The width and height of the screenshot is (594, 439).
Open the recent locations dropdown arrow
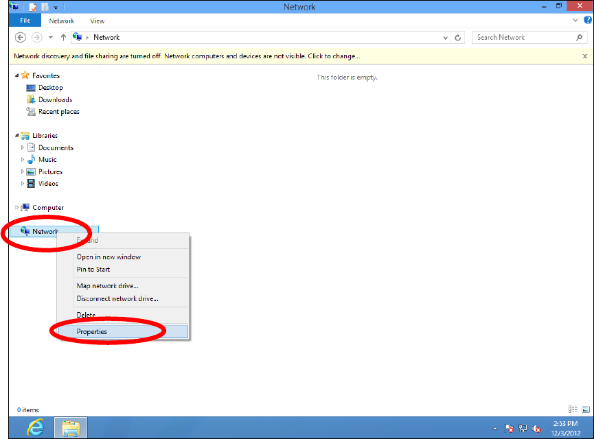pos(51,38)
